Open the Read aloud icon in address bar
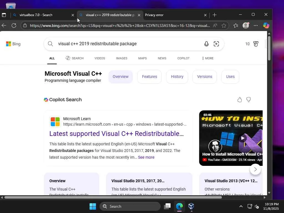The width and height of the screenshot is (284, 213). (x=215, y=26)
